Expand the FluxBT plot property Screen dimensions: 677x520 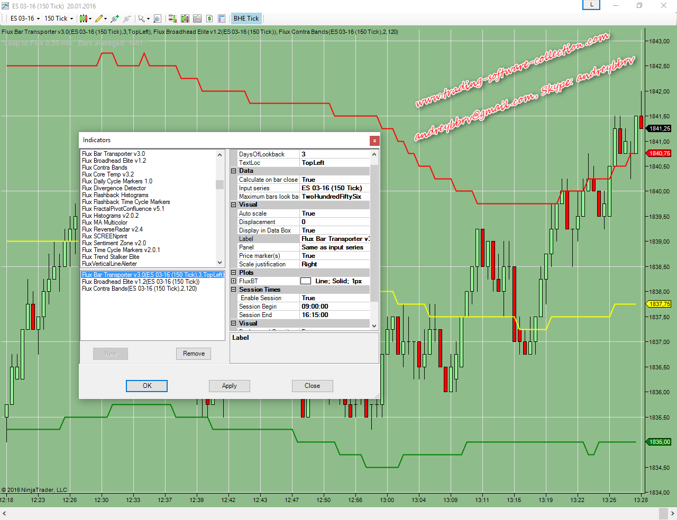point(233,281)
